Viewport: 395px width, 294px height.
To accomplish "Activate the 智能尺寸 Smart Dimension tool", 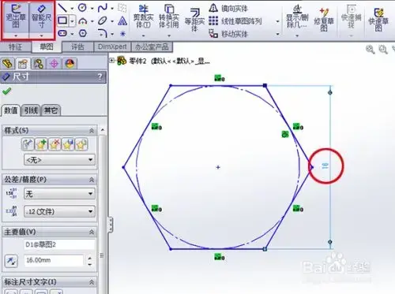I will click(x=42, y=17).
